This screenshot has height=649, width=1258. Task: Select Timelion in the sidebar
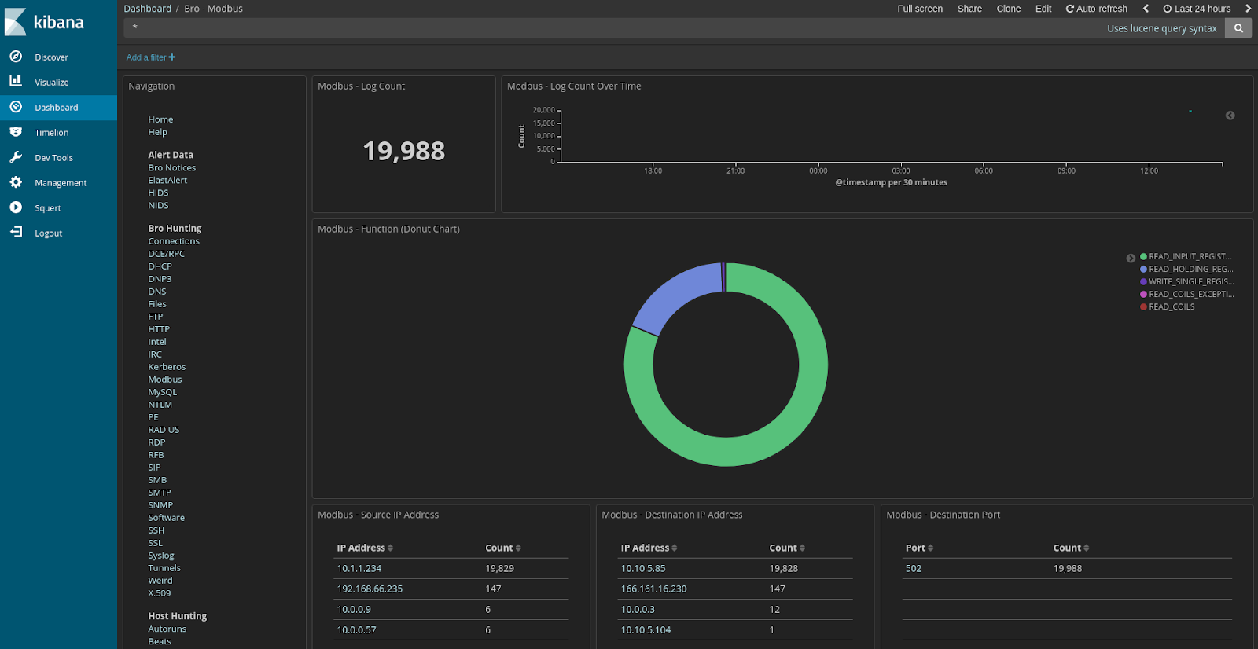coord(51,133)
